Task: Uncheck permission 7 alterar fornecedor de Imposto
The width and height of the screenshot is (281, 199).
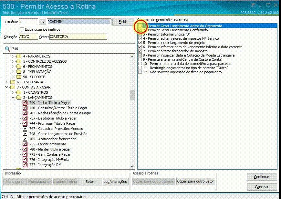Action: point(140,51)
